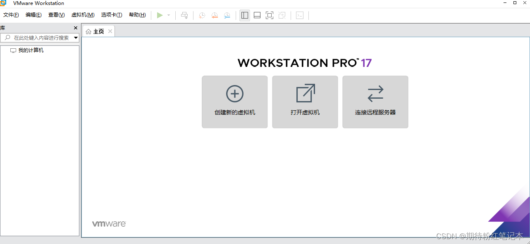Viewport: 530px width, 244px height.
Task: Click the take snapshot clock icon
Action: [202, 15]
